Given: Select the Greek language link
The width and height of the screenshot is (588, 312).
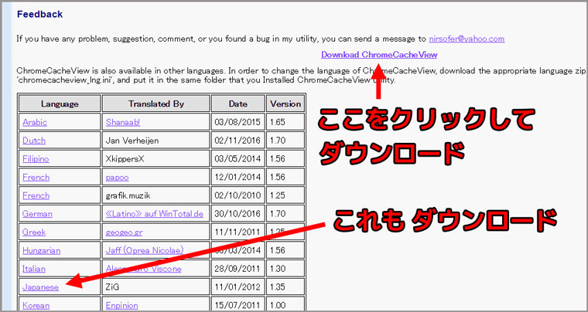Looking at the screenshot, I should pos(34,232).
